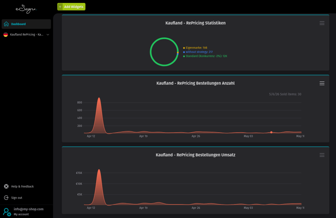Click the 800 axis label
The height and width of the screenshot is (218, 336).
tap(79, 102)
